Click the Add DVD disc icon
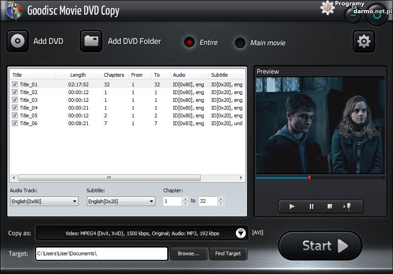The width and height of the screenshot is (393, 274). pyautogui.click(x=17, y=41)
